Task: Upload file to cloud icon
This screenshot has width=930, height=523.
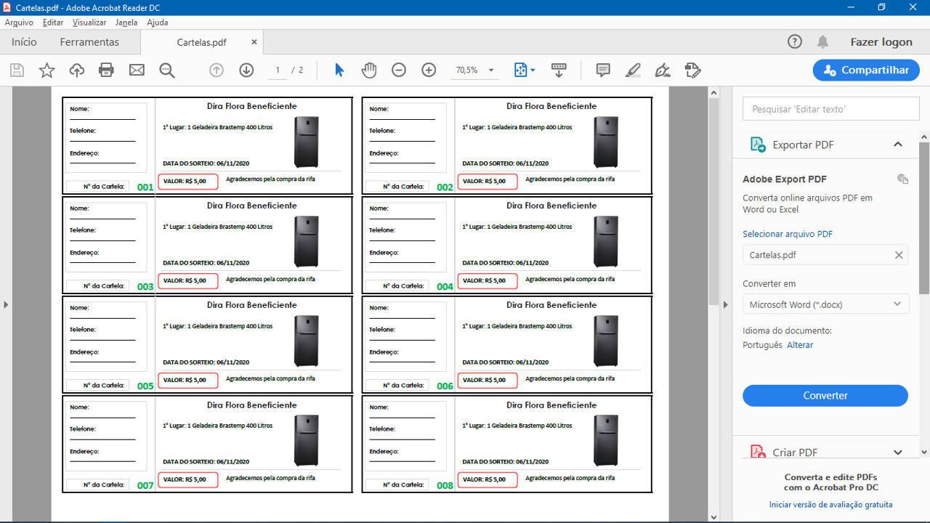Action: [76, 70]
